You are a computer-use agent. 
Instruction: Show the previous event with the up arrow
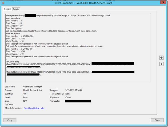pos(161,58)
